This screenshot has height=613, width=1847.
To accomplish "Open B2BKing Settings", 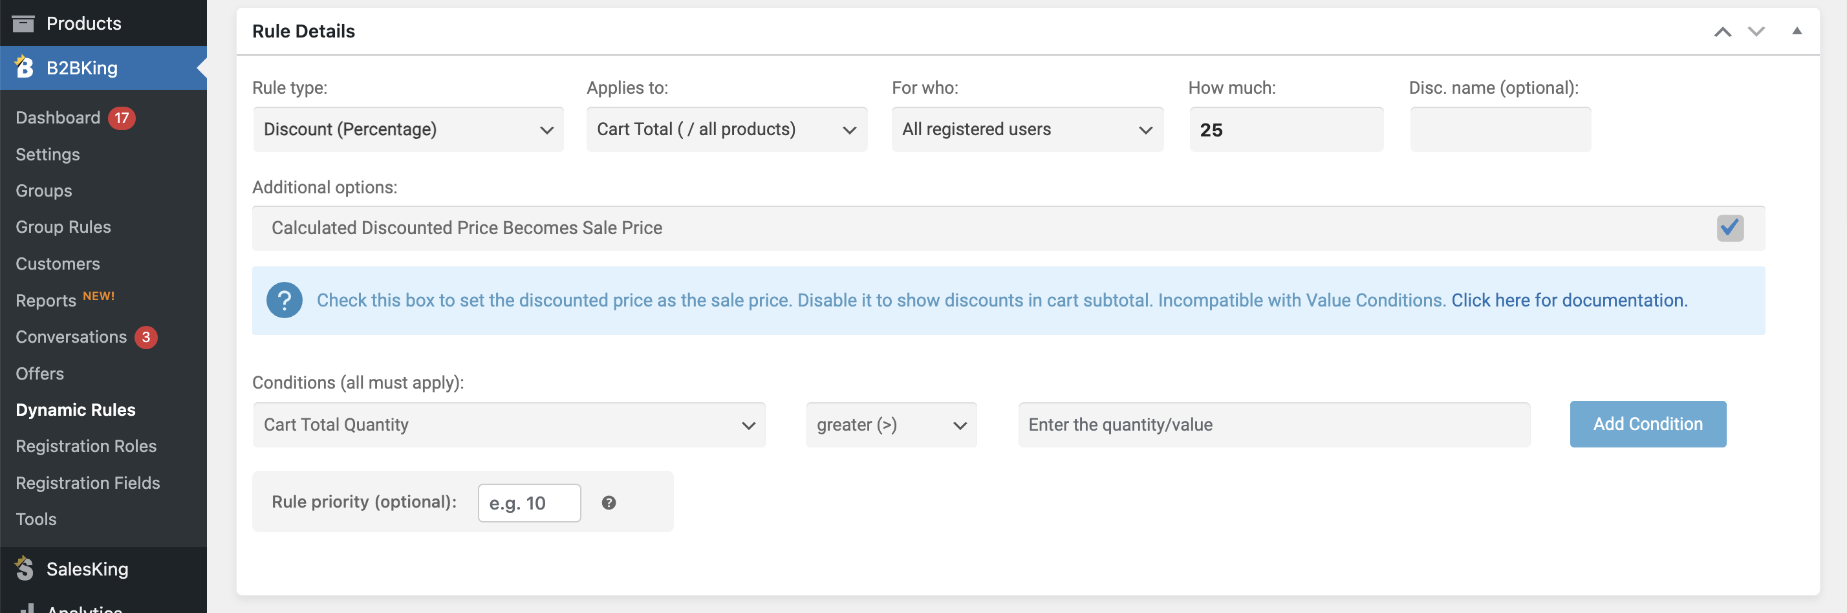I will (47, 154).
